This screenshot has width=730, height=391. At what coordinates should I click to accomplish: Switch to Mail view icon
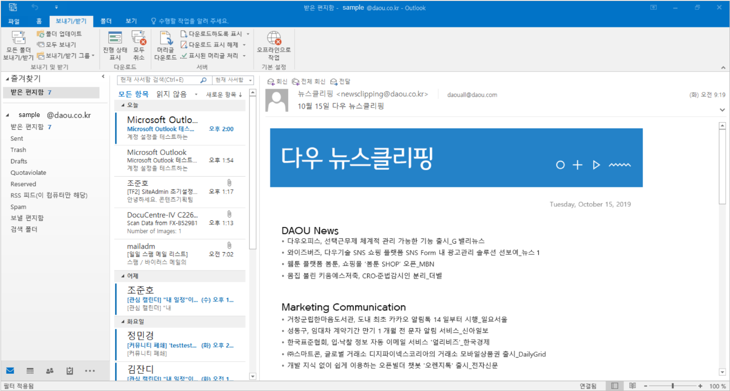pos(10,371)
